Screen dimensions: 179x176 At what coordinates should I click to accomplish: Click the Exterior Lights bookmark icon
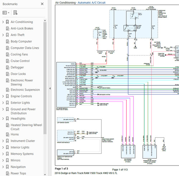(8, 103)
